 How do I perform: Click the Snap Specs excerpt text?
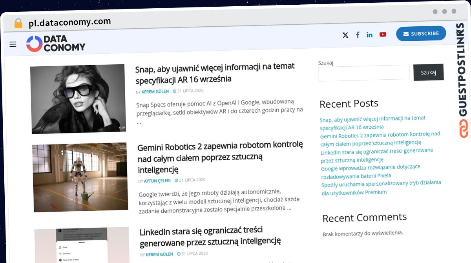click(220, 112)
